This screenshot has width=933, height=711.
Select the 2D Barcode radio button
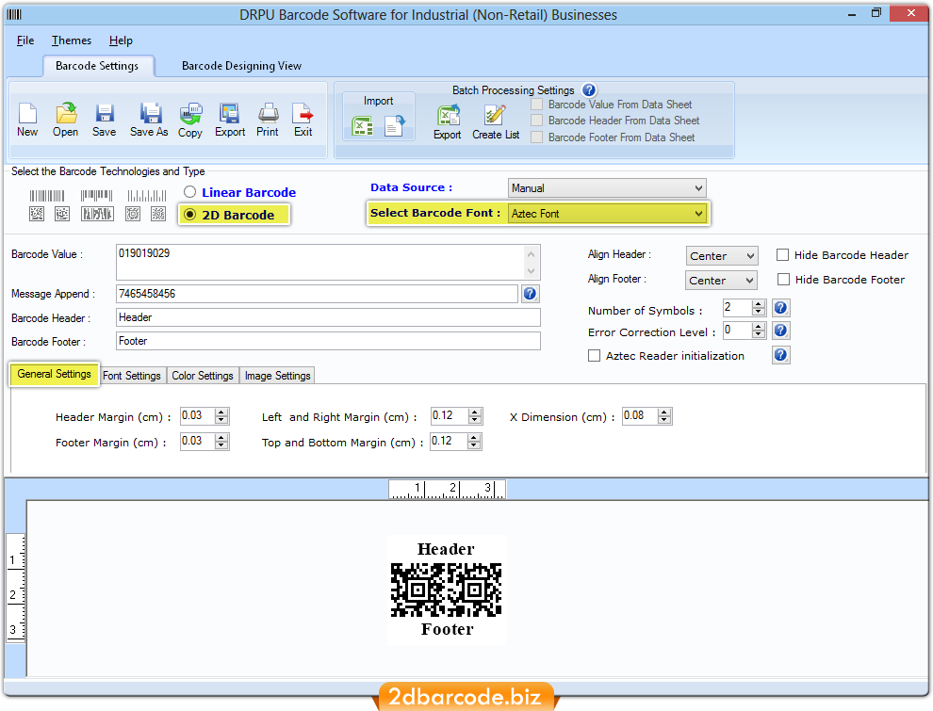(x=189, y=215)
